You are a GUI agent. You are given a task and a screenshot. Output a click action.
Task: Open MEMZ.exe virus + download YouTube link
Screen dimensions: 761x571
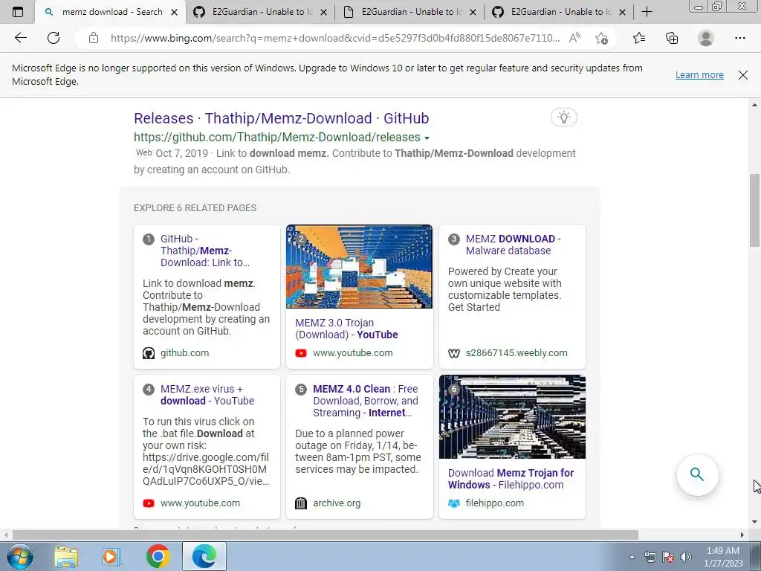tap(207, 395)
